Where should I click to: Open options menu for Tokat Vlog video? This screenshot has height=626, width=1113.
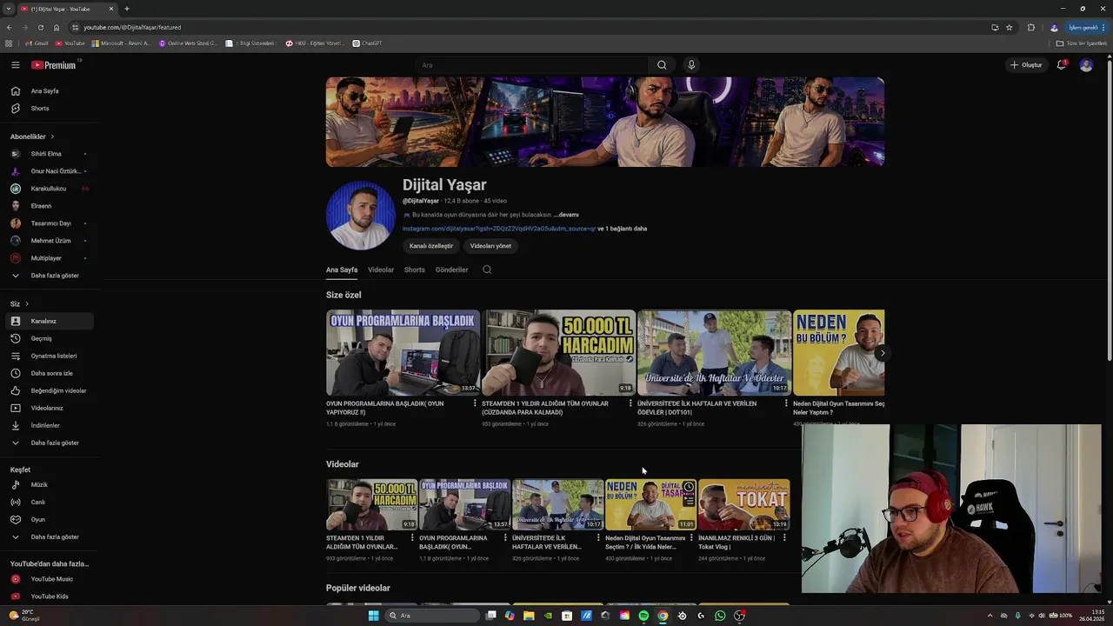[x=784, y=538]
